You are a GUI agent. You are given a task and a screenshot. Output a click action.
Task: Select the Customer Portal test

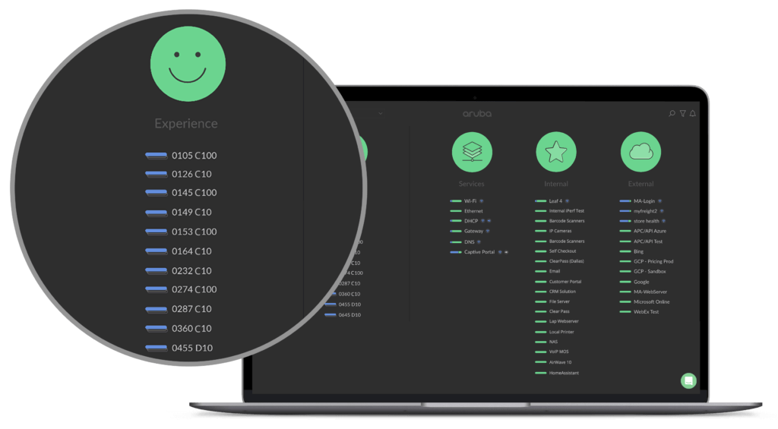558,281
